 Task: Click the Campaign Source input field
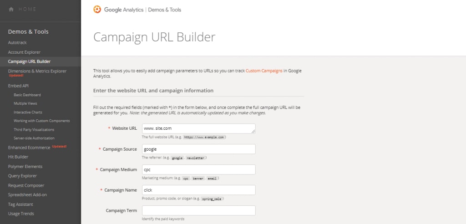(x=198, y=149)
